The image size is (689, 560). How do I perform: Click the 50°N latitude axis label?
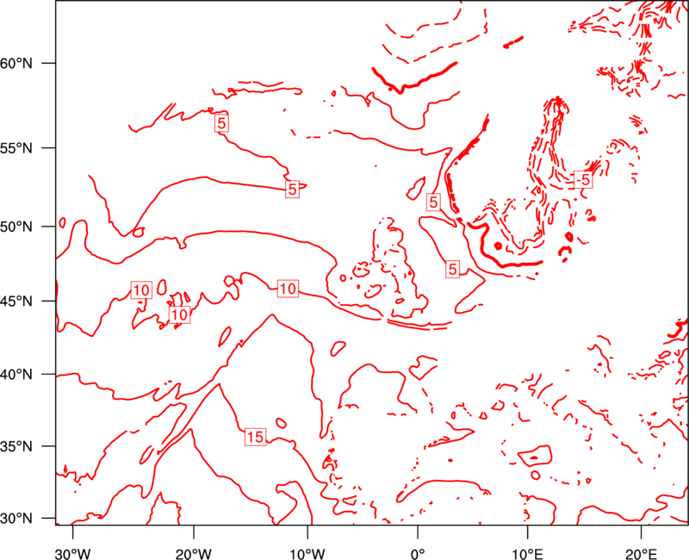click(x=16, y=227)
